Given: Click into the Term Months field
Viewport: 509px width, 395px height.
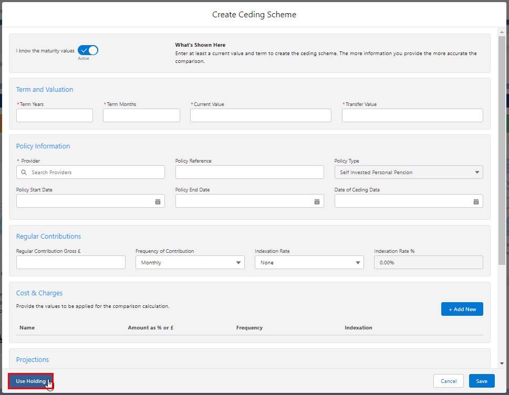Looking at the screenshot, I should click(141, 115).
